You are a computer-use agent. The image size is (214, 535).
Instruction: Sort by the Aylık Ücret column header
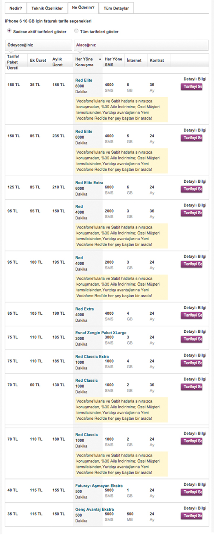coord(57,62)
